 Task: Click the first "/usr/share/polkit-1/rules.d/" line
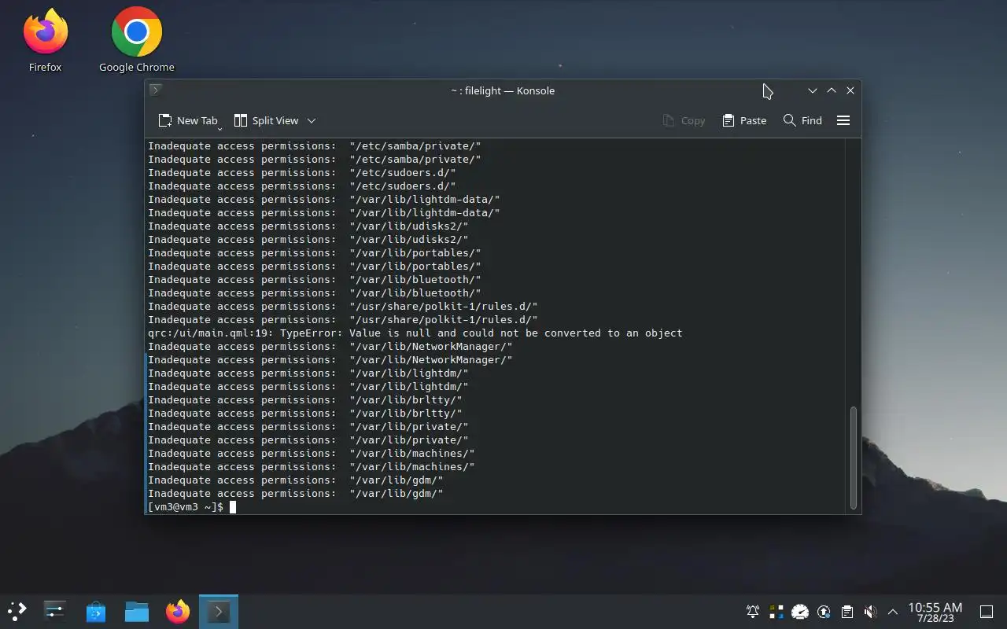pyautogui.click(x=343, y=307)
